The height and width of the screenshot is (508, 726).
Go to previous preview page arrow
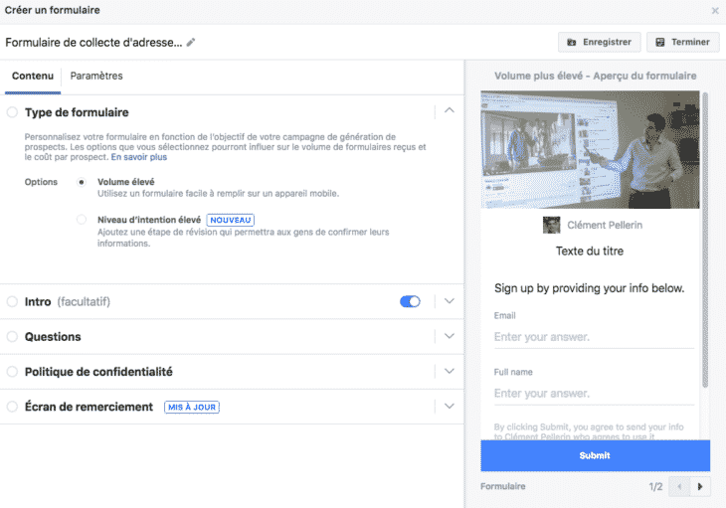click(680, 486)
